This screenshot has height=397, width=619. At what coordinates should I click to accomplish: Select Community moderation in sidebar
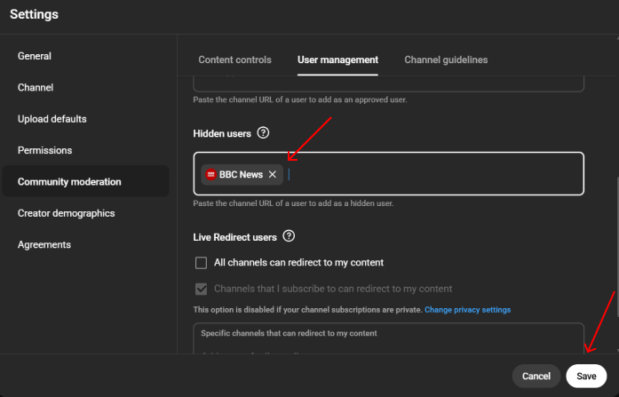85,181
